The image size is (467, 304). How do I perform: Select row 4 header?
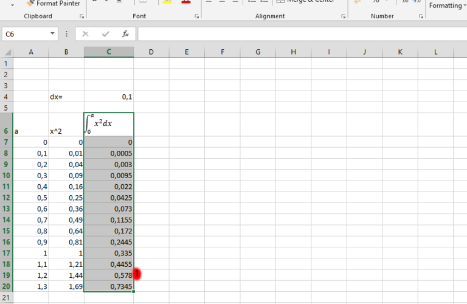[6, 97]
